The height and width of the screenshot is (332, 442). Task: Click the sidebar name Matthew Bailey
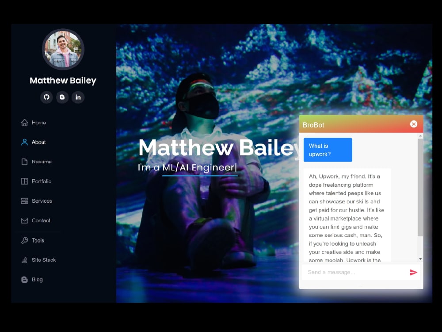[x=63, y=81]
